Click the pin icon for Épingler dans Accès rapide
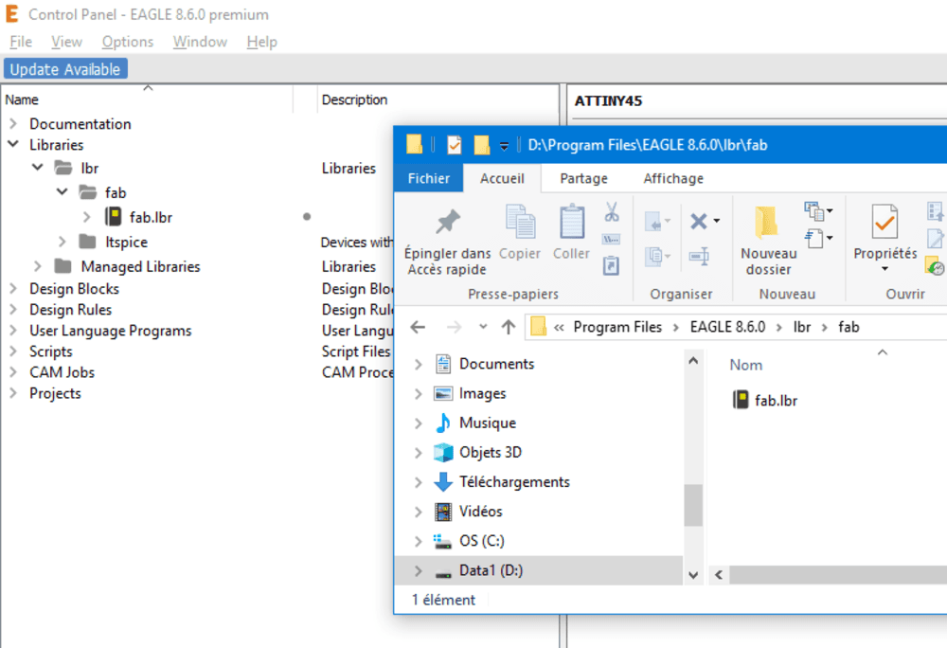Screen dimensions: 947x648 448,222
